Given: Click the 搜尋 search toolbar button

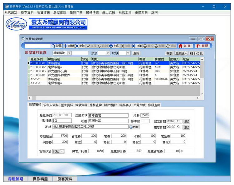Looking at the screenshot, I should (x=57, y=46).
